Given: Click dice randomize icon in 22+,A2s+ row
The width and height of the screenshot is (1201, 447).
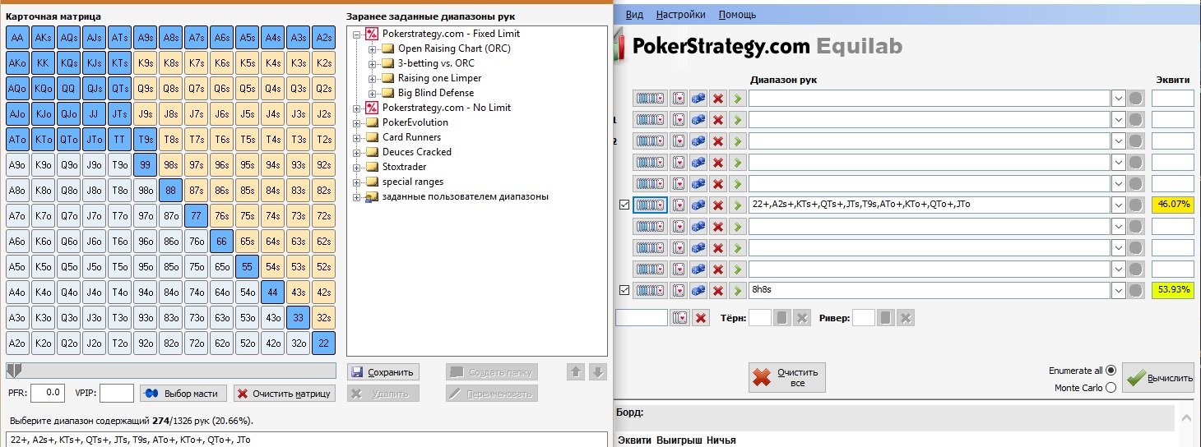Looking at the screenshot, I should coord(698,205).
